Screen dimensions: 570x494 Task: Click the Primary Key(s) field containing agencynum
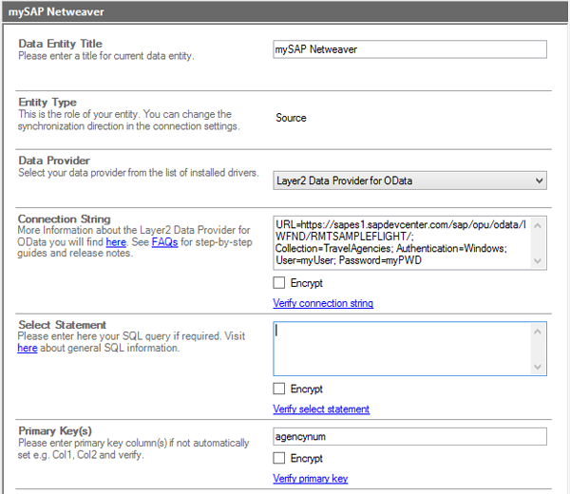coord(409,437)
